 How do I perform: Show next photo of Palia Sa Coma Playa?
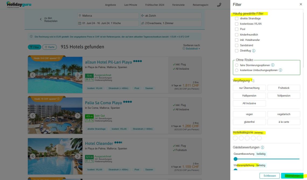coord(78,116)
